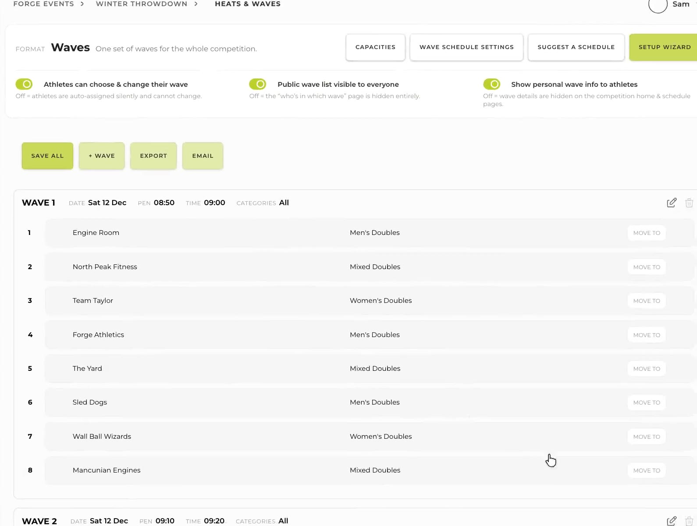Open Wave Schedule Settings

[x=466, y=47]
